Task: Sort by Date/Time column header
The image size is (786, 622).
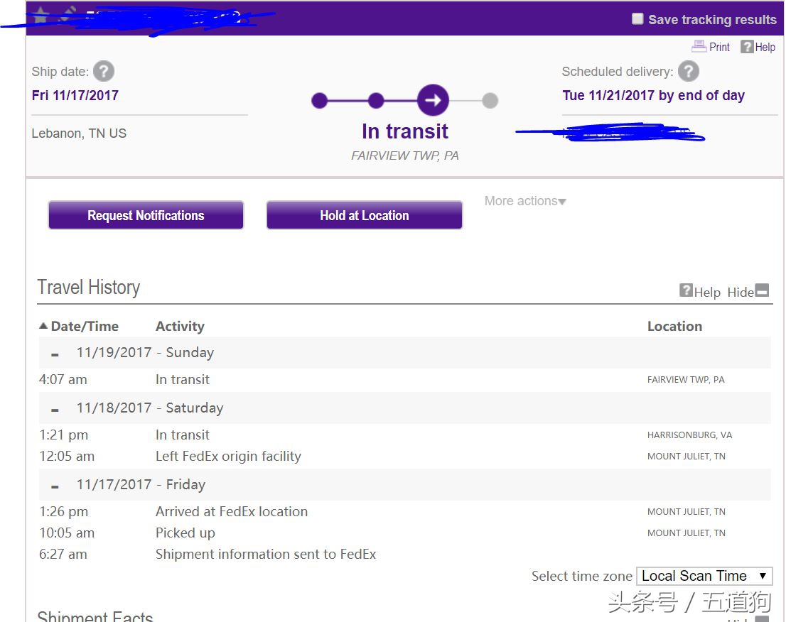Action: tap(79, 327)
